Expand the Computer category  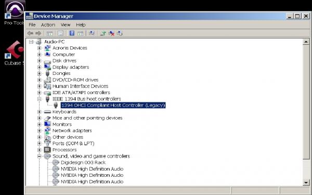pyautogui.click(x=39, y=54)
